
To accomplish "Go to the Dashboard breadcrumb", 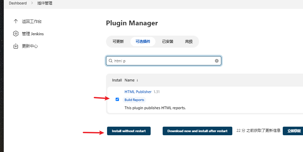I will 18,3.
